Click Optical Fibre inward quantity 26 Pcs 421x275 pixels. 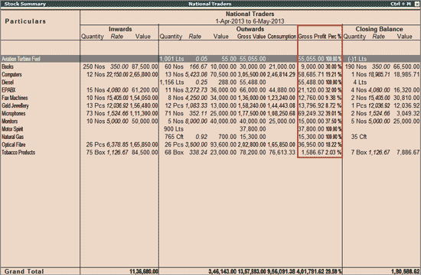96,144
